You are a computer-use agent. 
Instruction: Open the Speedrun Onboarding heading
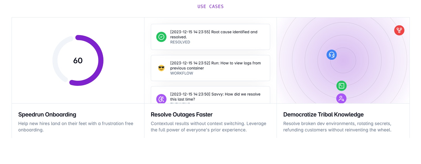[47, 114]
